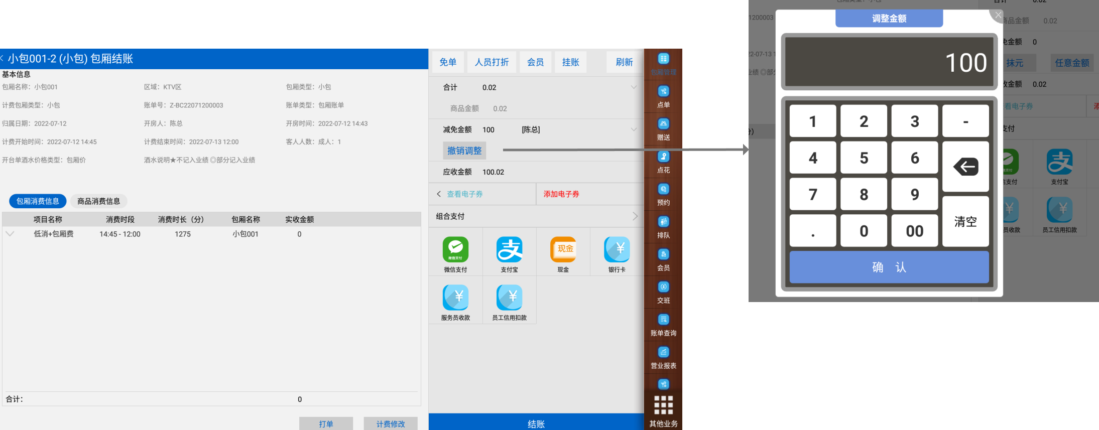Open 添加电子券
Image resolution: width=1099 pixels, height=430 pixels.
(x=561, y=194)
